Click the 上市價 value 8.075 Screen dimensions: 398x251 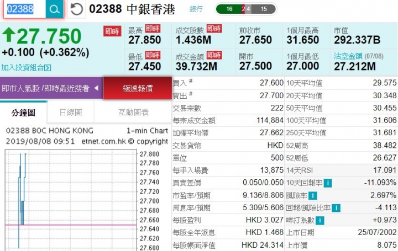pyautogui.click(x=387, y=245)
